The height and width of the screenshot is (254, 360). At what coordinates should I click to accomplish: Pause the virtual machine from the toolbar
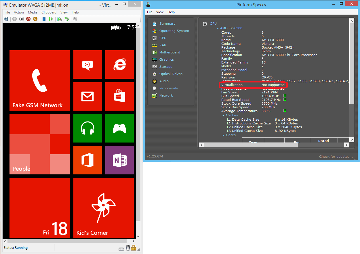(x=44, y=19)
